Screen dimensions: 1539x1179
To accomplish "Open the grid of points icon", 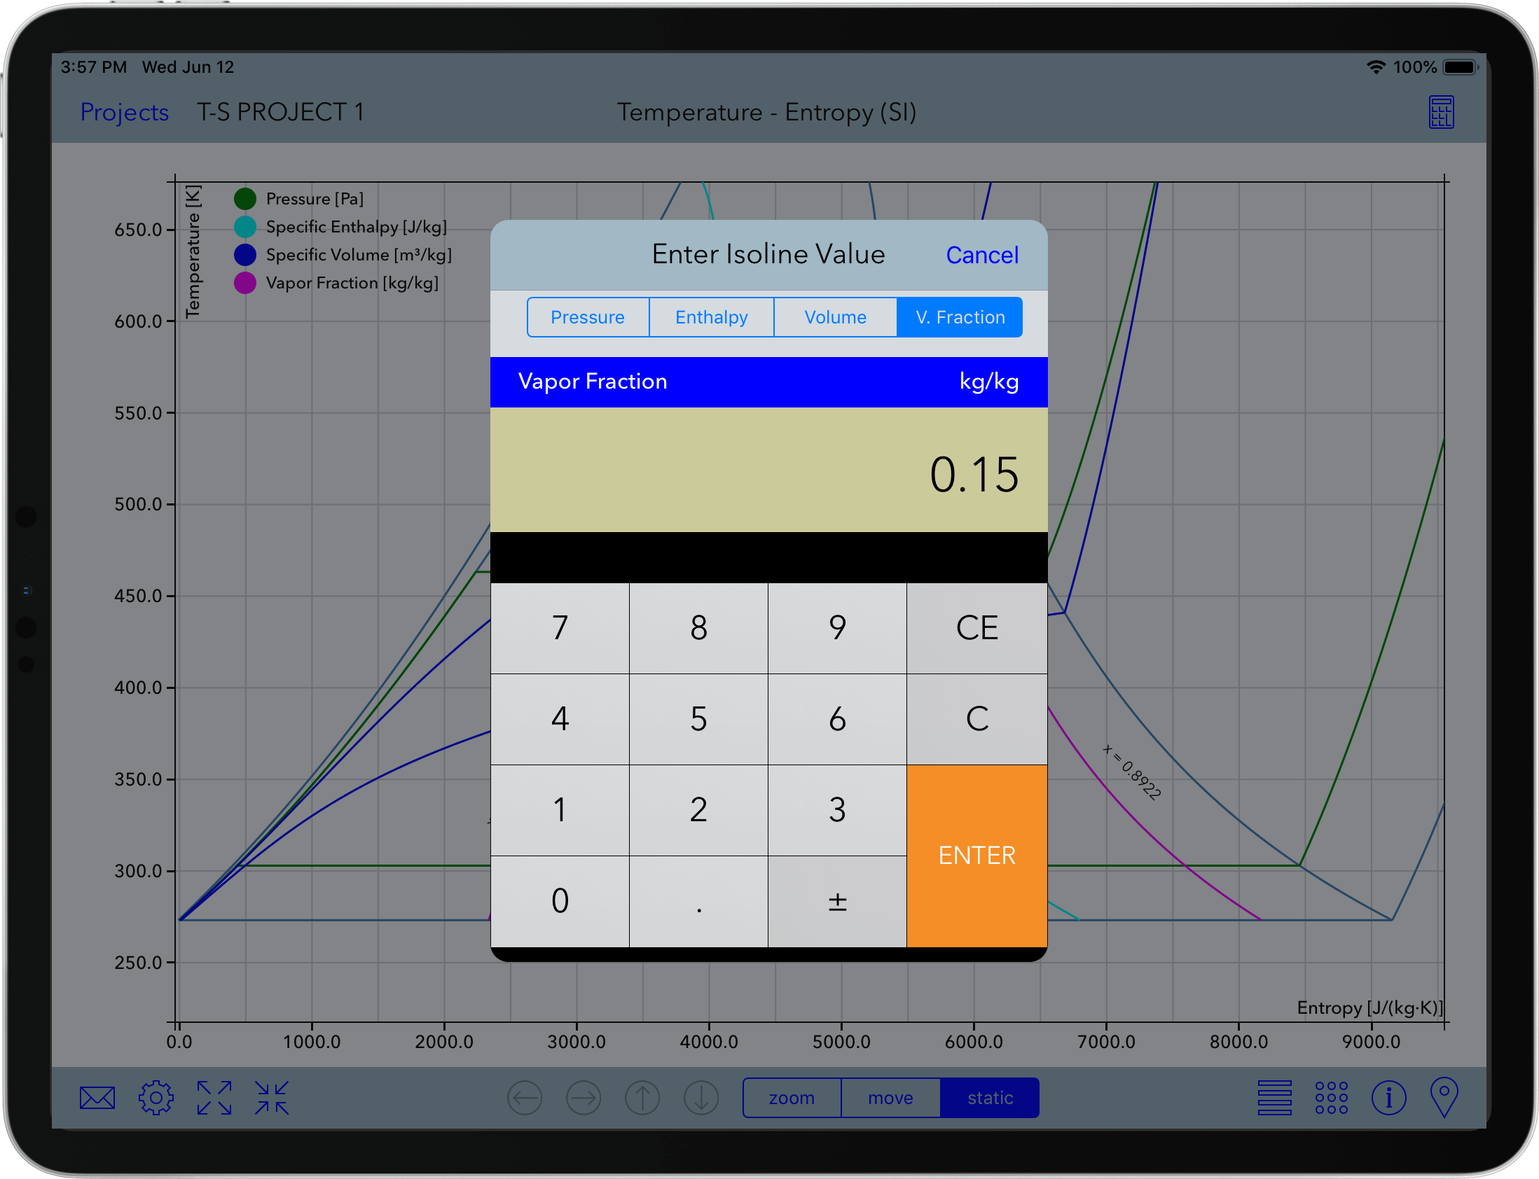I will (x=1330, y=1097).
